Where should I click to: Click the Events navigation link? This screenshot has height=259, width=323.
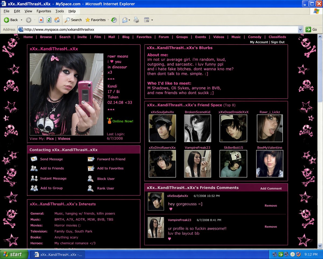[201, 37]
